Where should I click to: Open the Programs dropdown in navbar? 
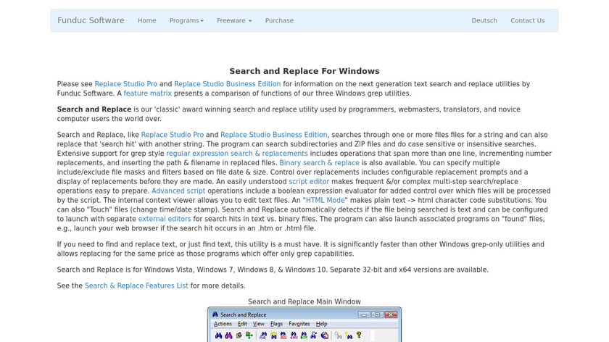tap(186, 20)
